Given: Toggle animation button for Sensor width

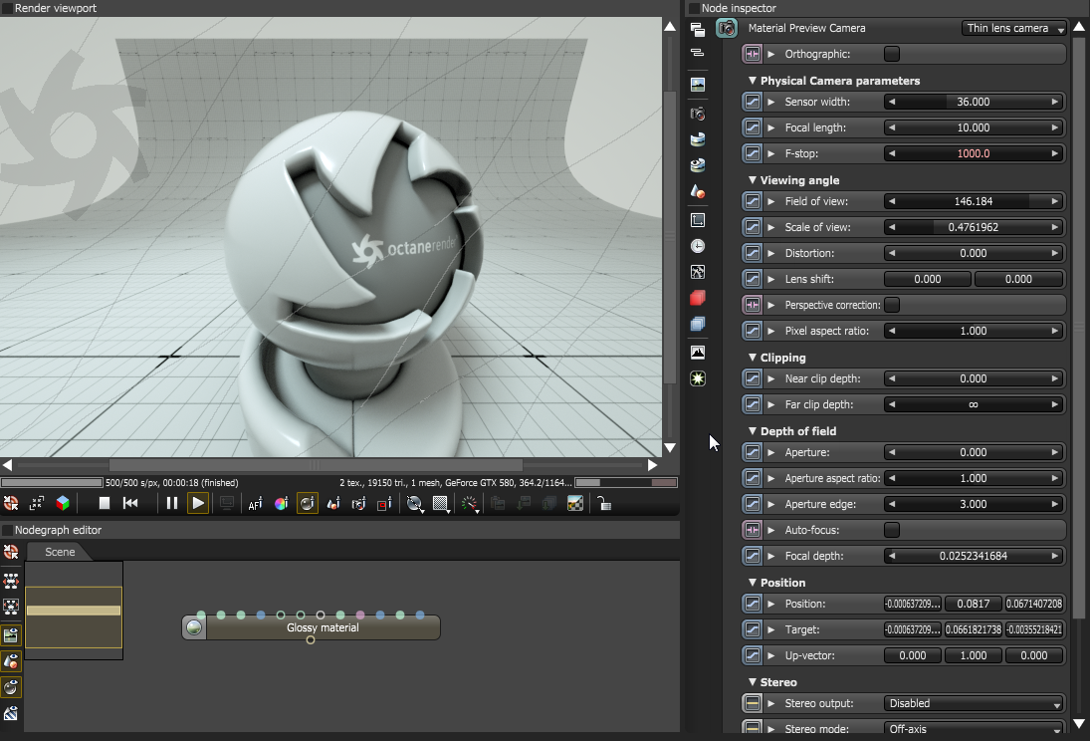Looking at the screenshot, I should (x=753, y=102).
